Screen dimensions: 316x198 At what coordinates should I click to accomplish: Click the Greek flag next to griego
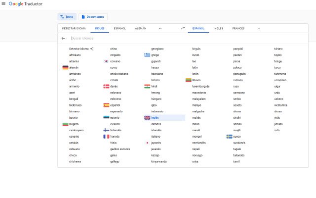(147, 55)
